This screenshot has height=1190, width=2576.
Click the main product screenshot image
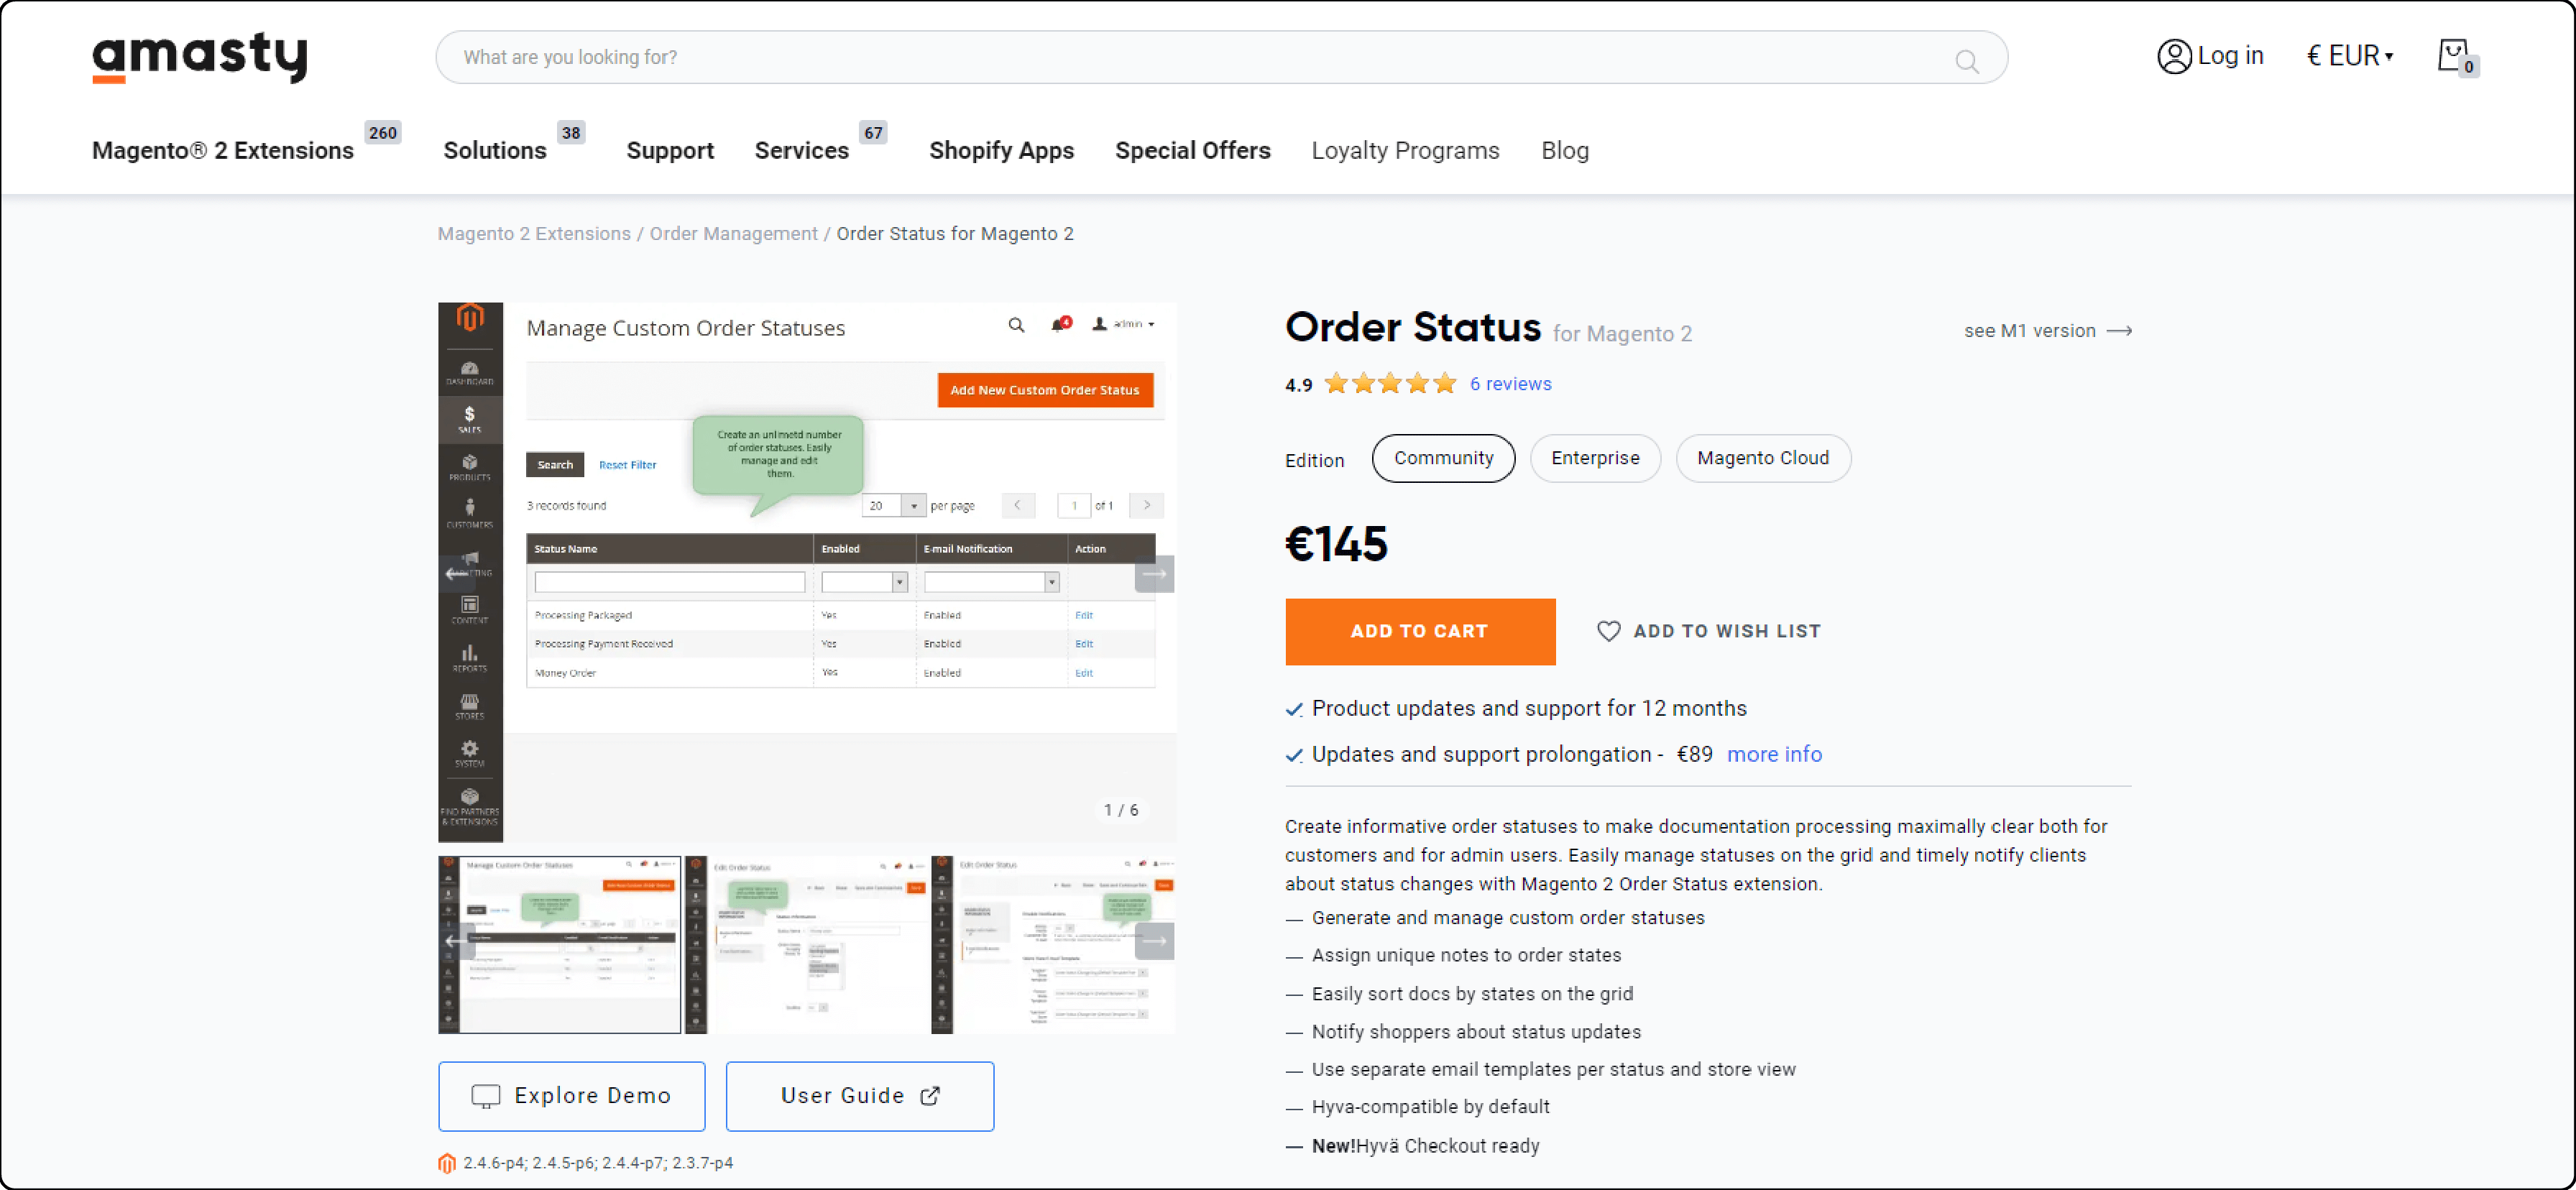click(807, 572)
